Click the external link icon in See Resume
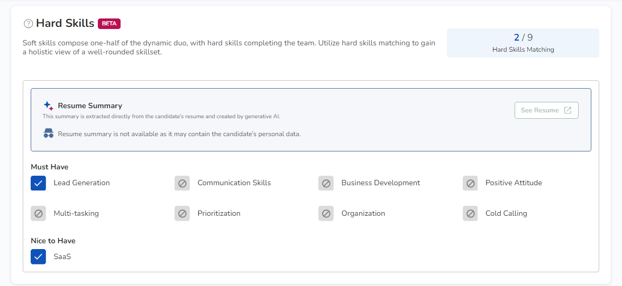Screen dimensions: 622x286 568,110
